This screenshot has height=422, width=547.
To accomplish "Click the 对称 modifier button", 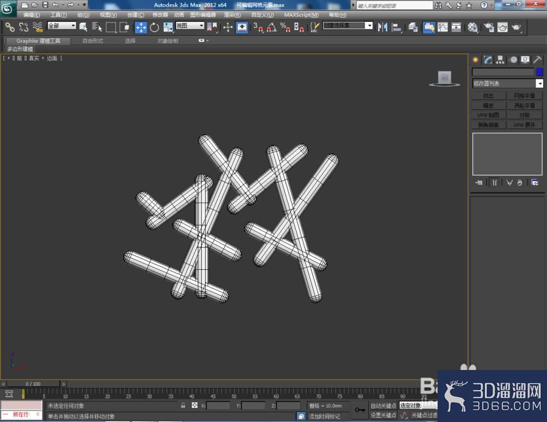I will [525, 115].
